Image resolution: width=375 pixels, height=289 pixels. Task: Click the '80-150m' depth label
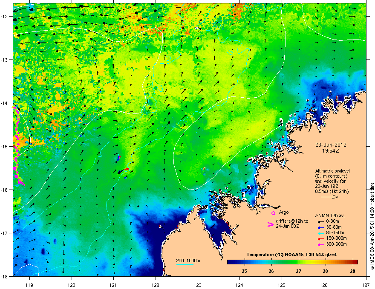pos(335,233)
